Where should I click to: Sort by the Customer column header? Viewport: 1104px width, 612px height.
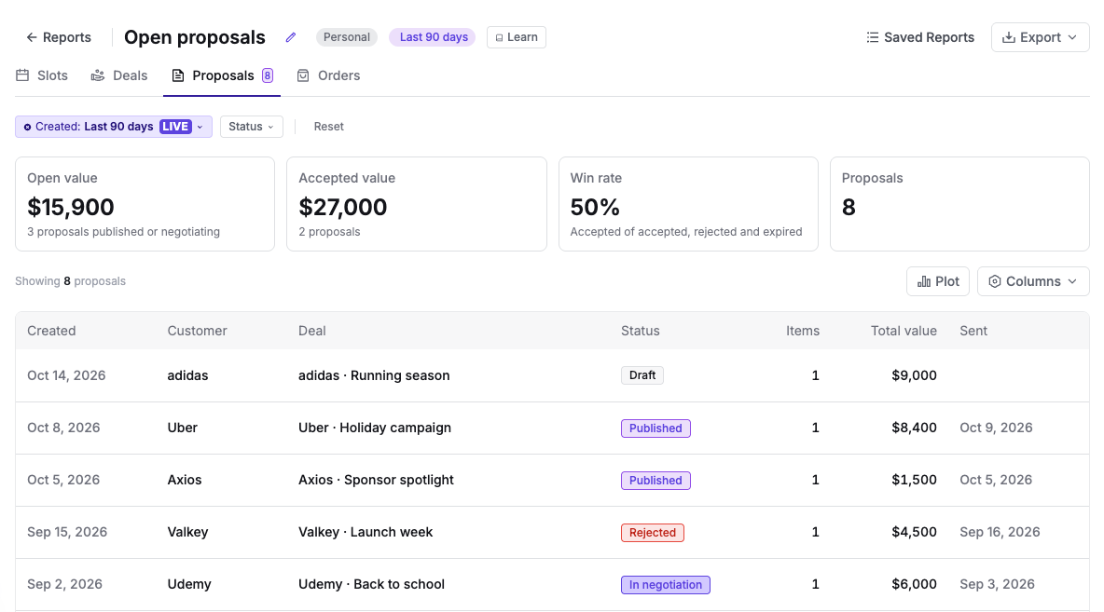tap(197, 331)
